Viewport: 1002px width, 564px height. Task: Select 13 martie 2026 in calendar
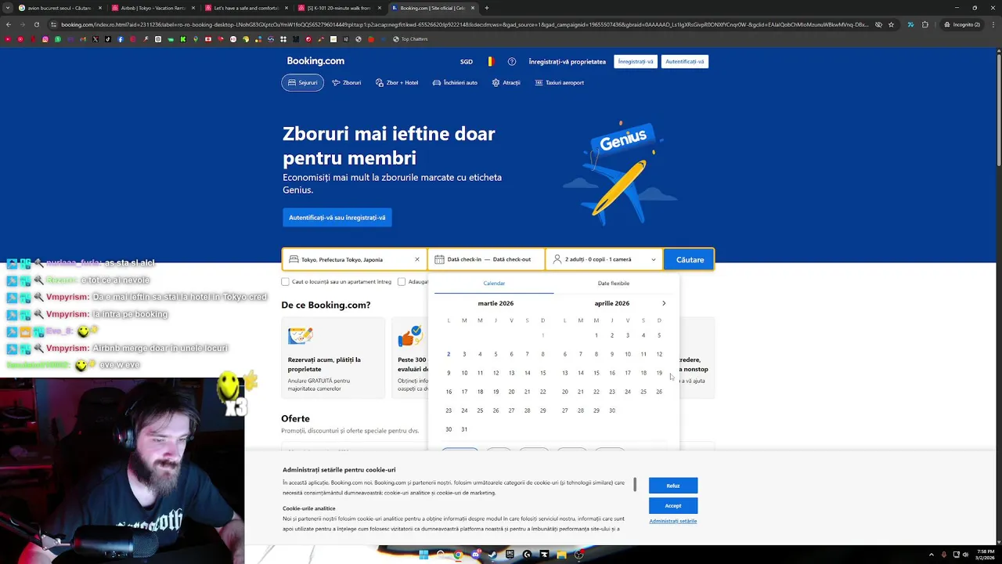point(511,373)
